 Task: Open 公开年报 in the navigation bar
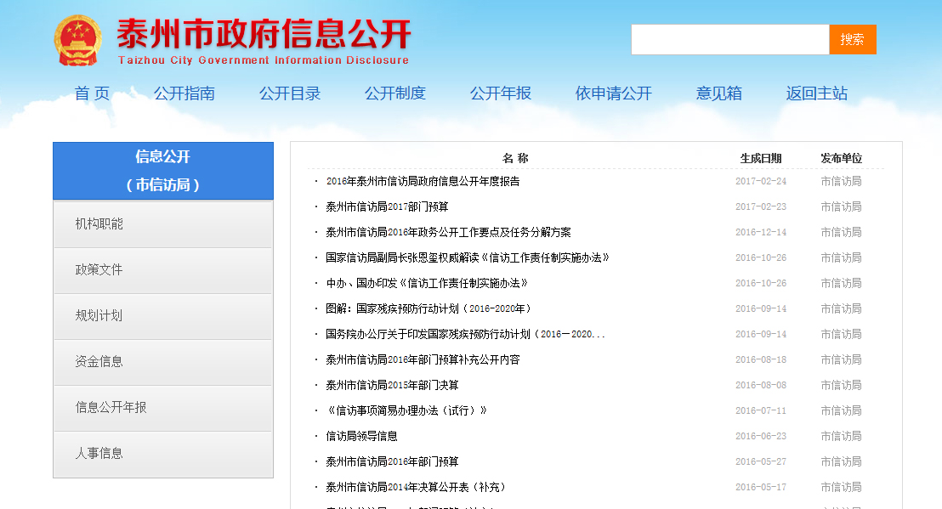501,93
